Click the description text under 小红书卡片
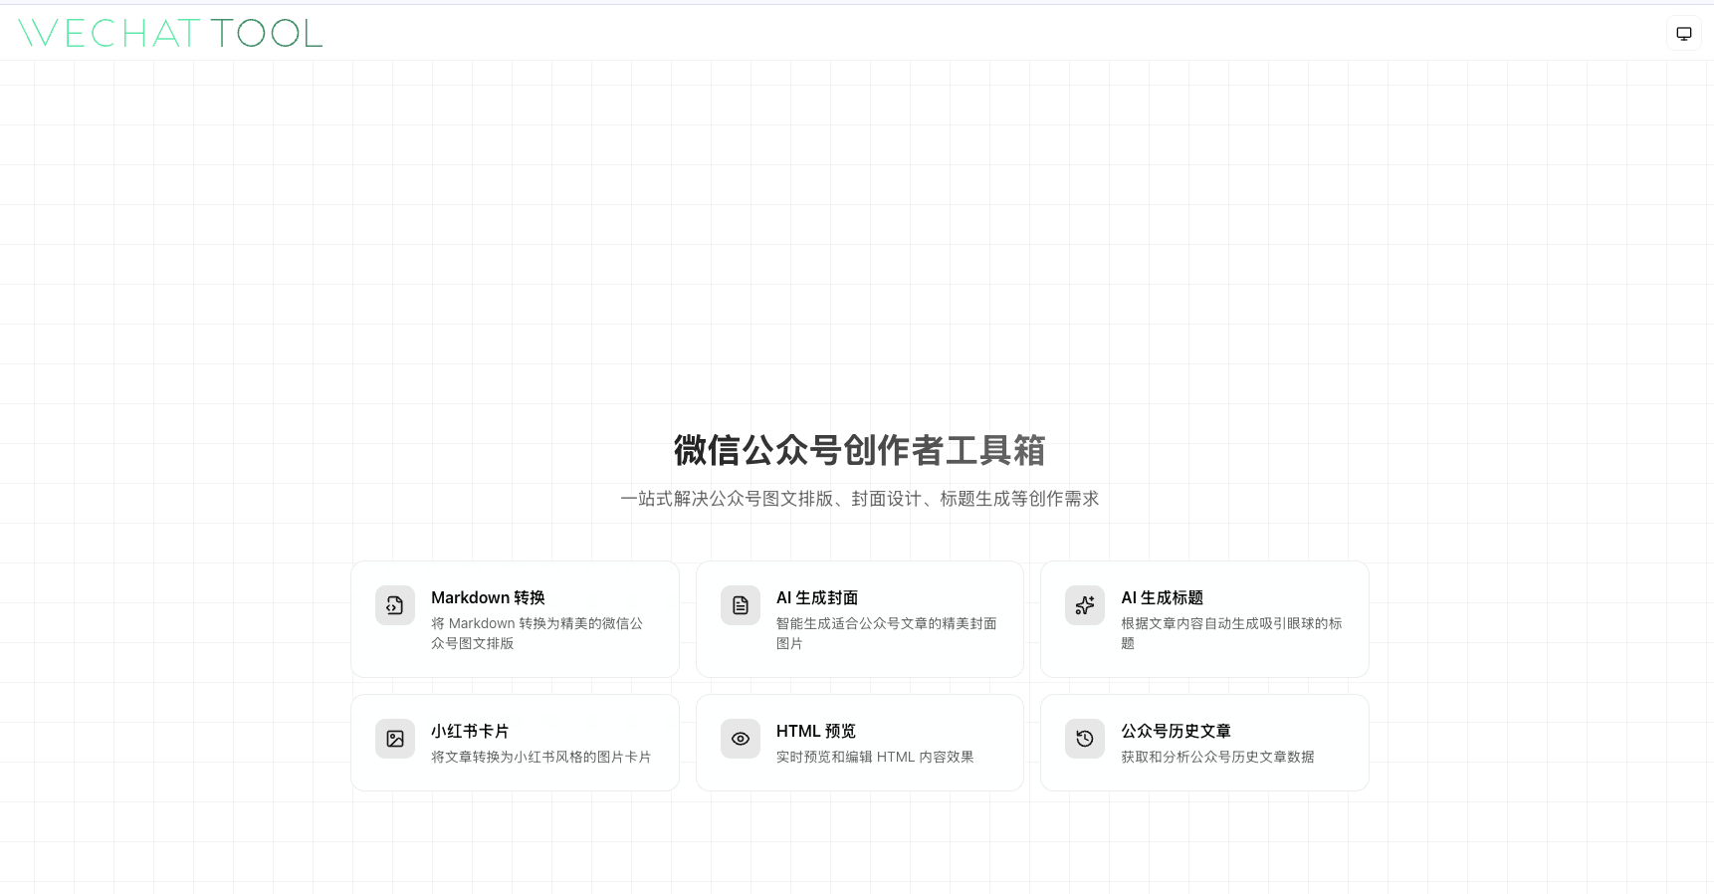The height and width of the screenshot is (894, 1714). pos(540,757)
